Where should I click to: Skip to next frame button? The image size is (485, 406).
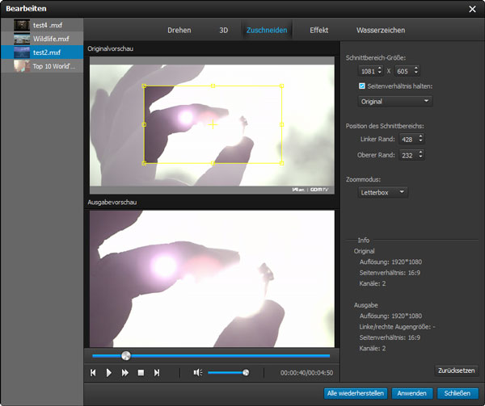[x=157, y=372]
